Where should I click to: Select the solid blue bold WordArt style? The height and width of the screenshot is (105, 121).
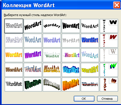[90, 40]
